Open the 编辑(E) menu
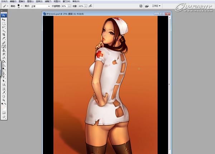This screenshot has height=154, width=215. click(13, 1)
